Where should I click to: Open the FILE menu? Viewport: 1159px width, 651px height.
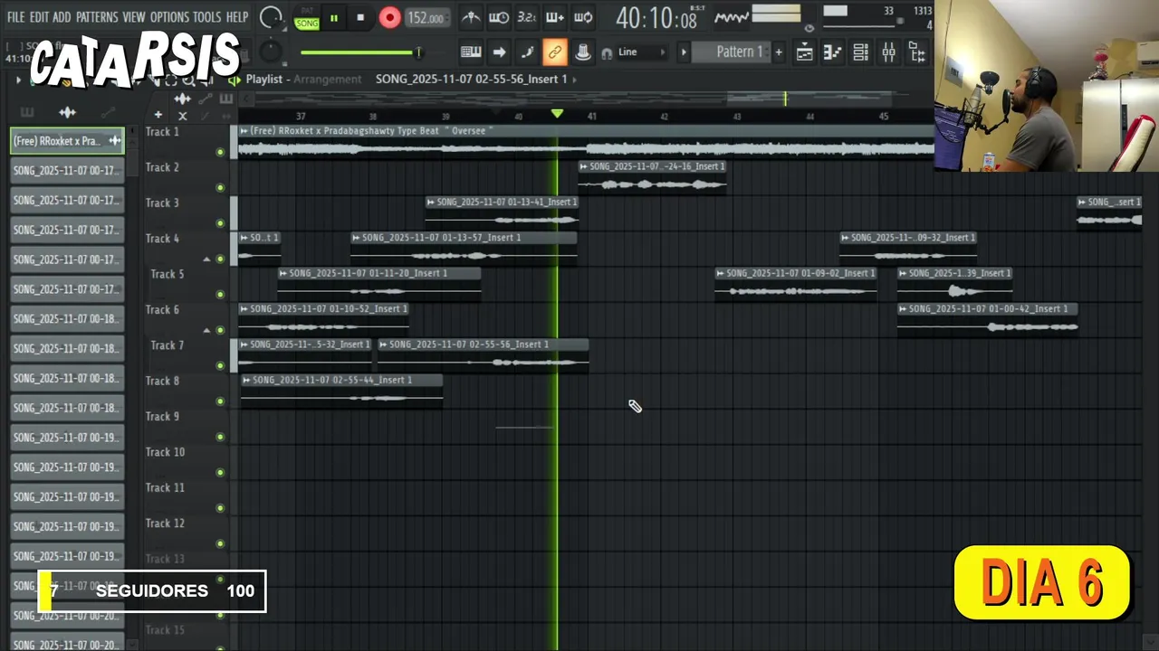[15, 17]
